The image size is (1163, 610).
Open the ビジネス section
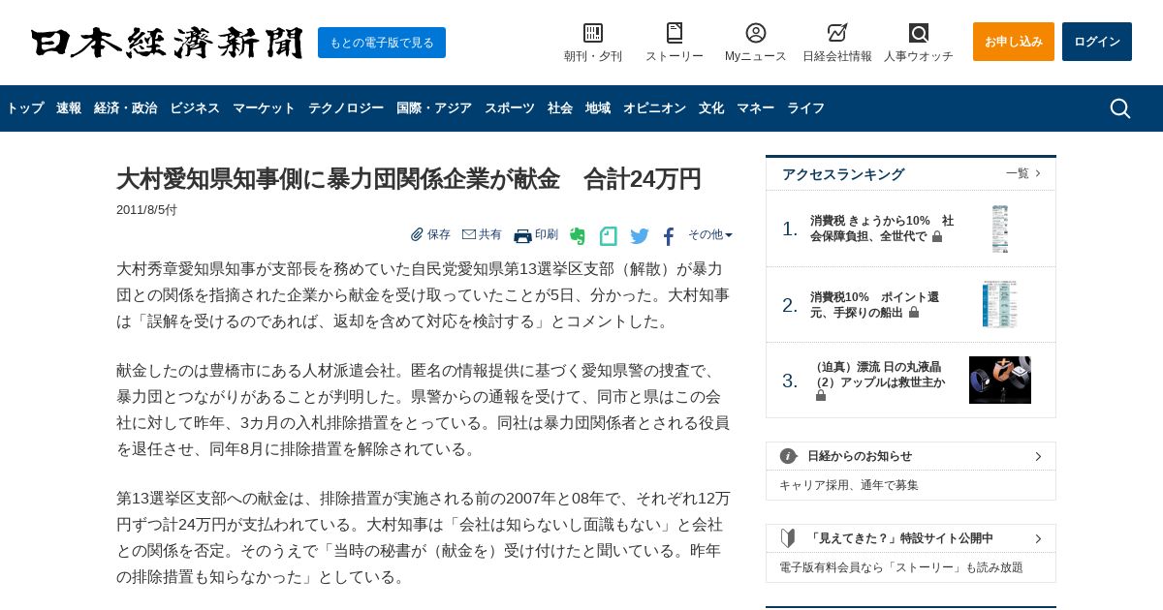click(x=195, y=108)
